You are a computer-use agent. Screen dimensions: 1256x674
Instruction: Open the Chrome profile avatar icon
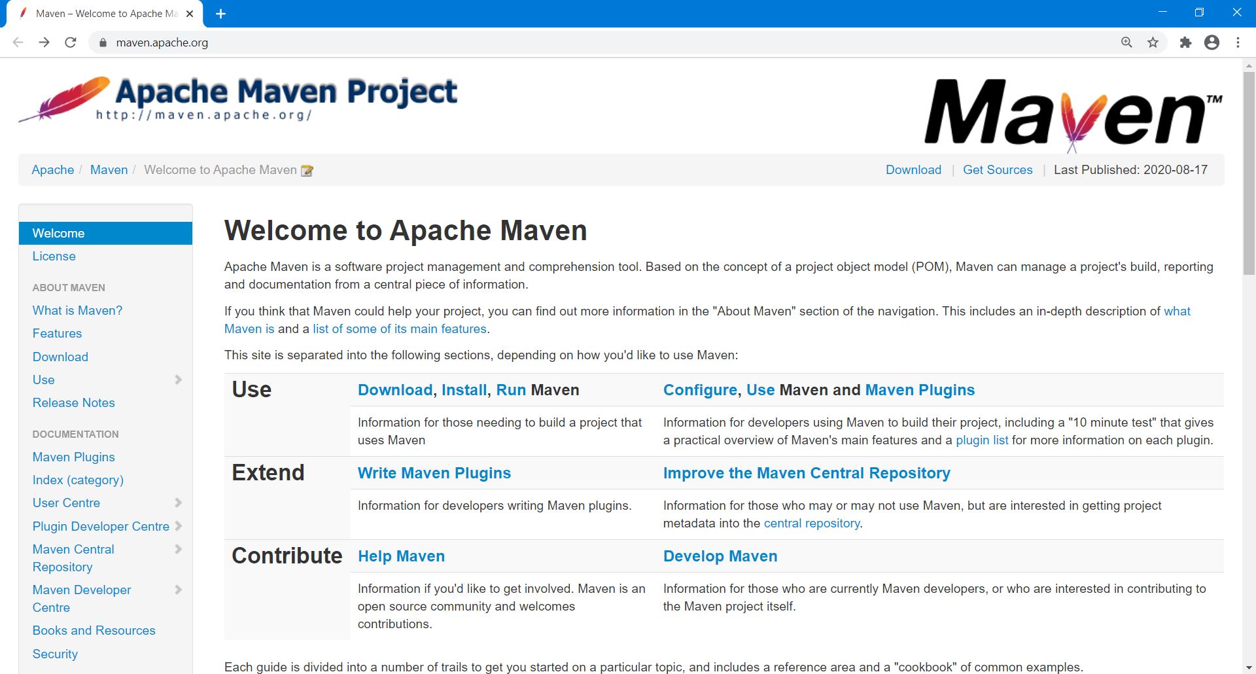[1212, 43]
